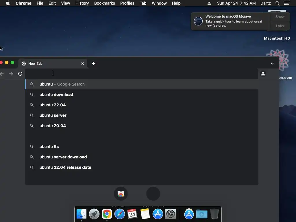
Task: Click Later on the Mojave notification
Action: coord(280,26)
